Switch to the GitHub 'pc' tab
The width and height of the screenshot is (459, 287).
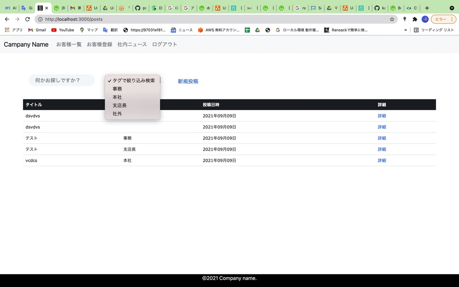pyautogui.click(x=141, y=8)
